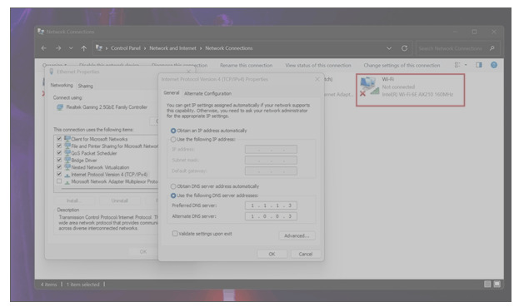Select the Wi-Fi adapter icon
This screenshot has width=519, height=307.
point(369,87)
